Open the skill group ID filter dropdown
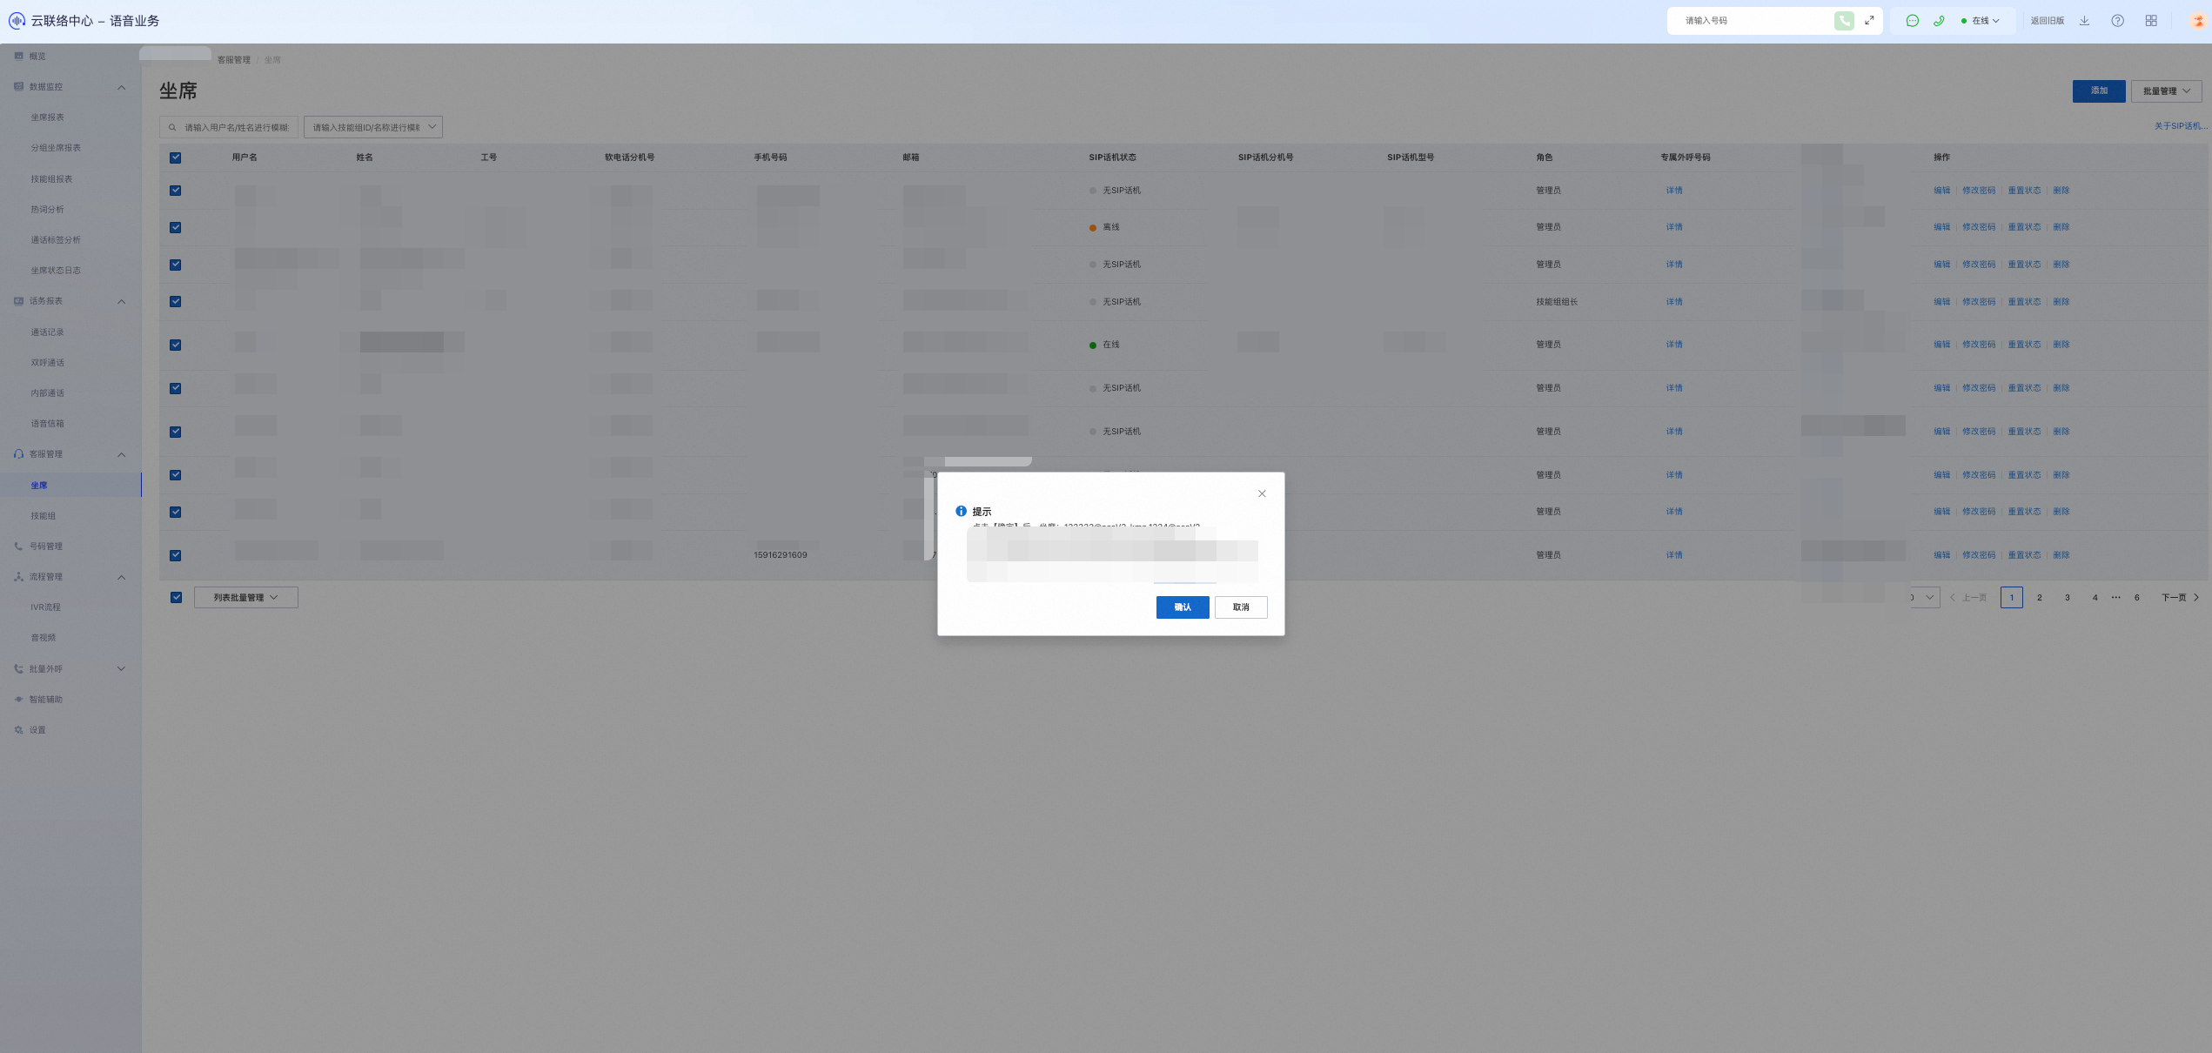The height and width of the screenshot is (1053, 2212). 373,128
